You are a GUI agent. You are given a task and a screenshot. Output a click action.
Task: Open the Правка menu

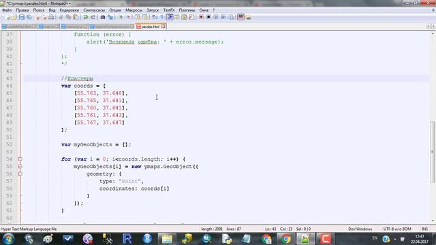pos(22,10)
